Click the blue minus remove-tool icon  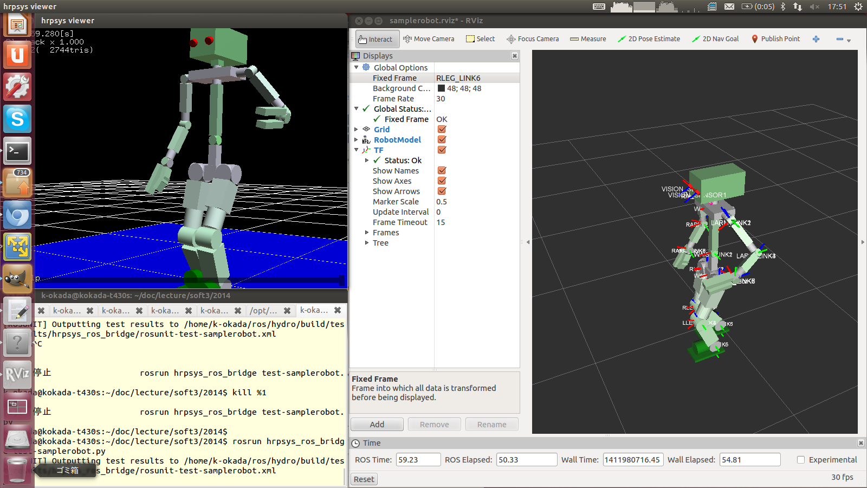pyautogui.click(x=839, y=39)
